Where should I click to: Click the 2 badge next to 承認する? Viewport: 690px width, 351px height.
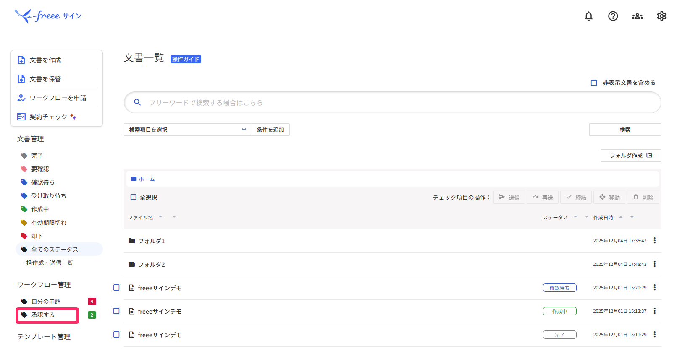pyautogui.click(x=92, y=315)
